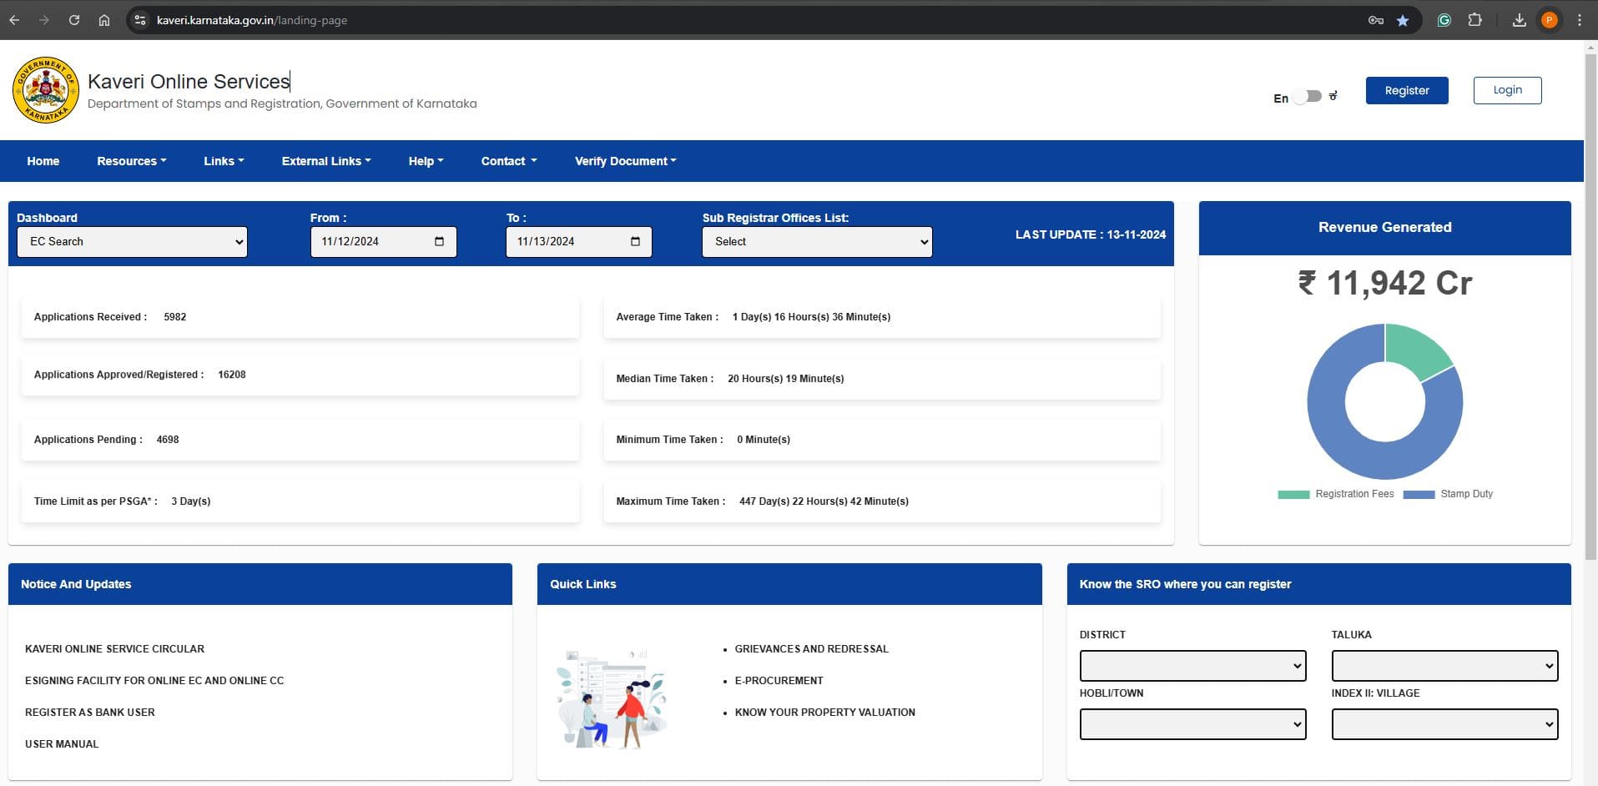Bookmark this page using the star icon
The width and height of the screenshot is (1598, 786).
1403,20
